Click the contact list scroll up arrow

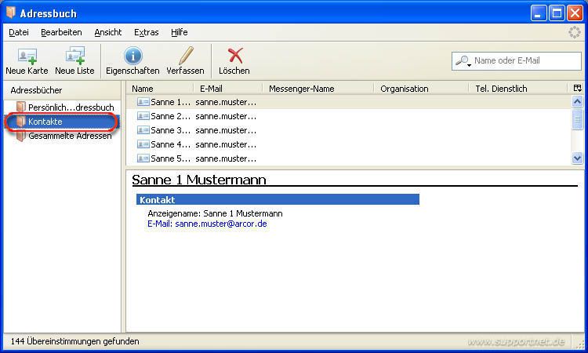pos(577,101)
